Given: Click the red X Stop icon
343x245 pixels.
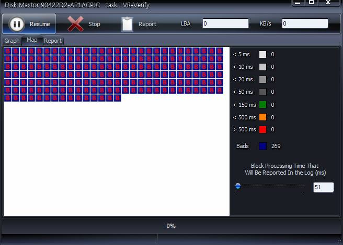Looking at the screenshot, I should pos(75,24).
